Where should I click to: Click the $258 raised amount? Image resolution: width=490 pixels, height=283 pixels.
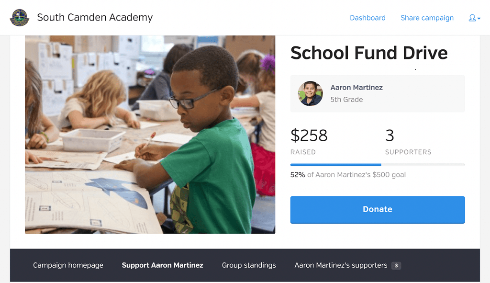click(309, 136)
